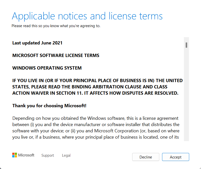Open the Legal link
Screen dimensions: 201x169
tap(66, 155)
